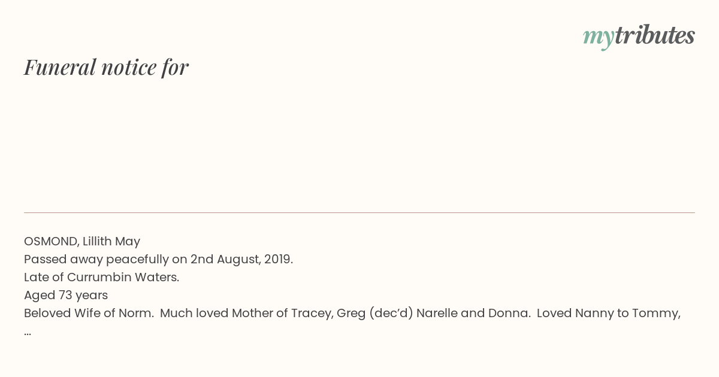Click "Beloved Wife of Norm" text
719x377 pixels.
[89, 313]
